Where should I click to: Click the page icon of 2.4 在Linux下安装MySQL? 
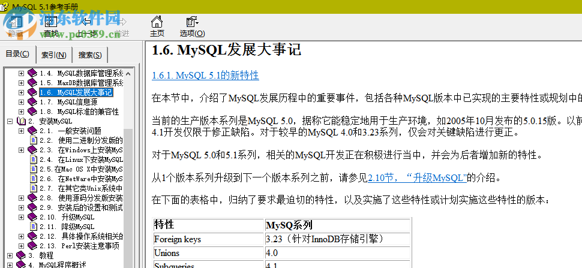34,159
